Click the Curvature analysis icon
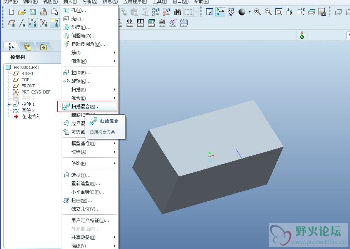The height and width of the screenshot is (249, 350). tap(173, 23)
